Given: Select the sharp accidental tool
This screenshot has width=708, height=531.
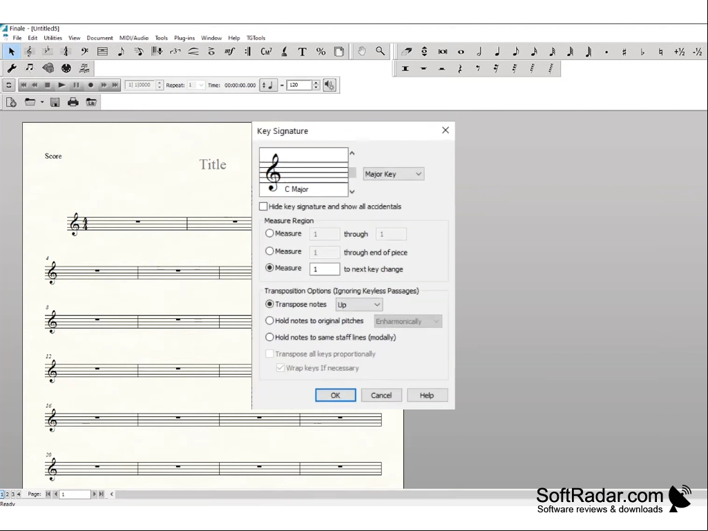Looking at the screenshot, I should pos(624,52).
